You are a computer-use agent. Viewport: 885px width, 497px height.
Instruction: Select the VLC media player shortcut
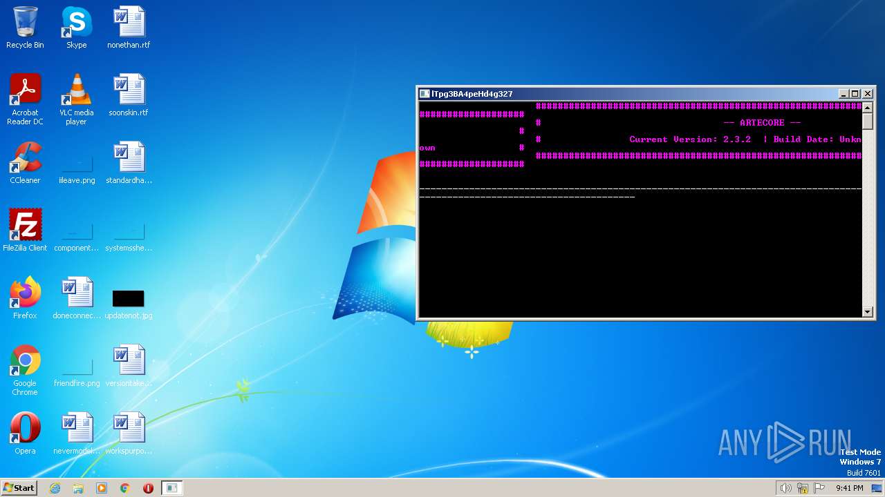pyautogui.click(x=76, y=99)
